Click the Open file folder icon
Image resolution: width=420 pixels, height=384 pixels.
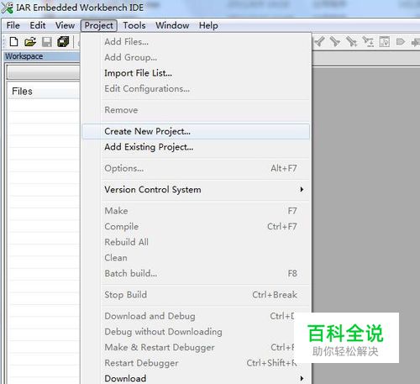30,42
